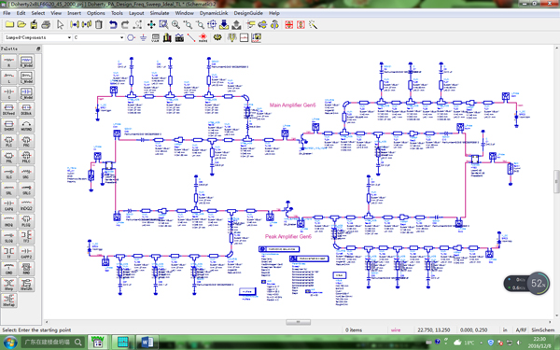Insert a ground symbol from the toolbar
Viewport: 560px width, 350px height.
[143, 37]
